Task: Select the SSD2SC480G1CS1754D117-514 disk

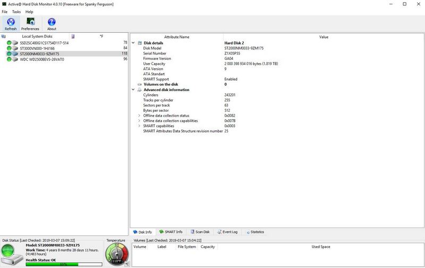Action: (44, 42)
